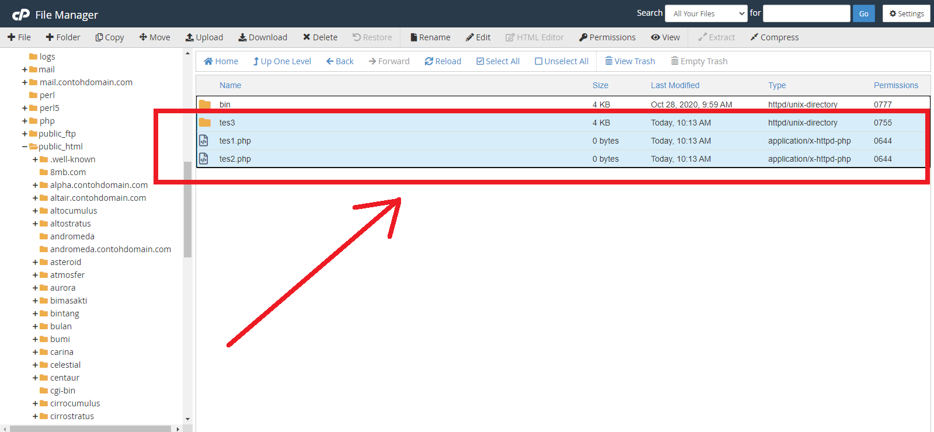Screen dimensions: 934x432
Task: Click the tes3 folder name
Action: tap(227, 123)
